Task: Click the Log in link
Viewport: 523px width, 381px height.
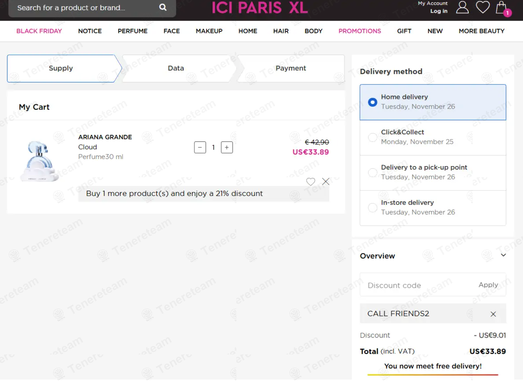Action: pyautogui.click(x=438, y=11)
